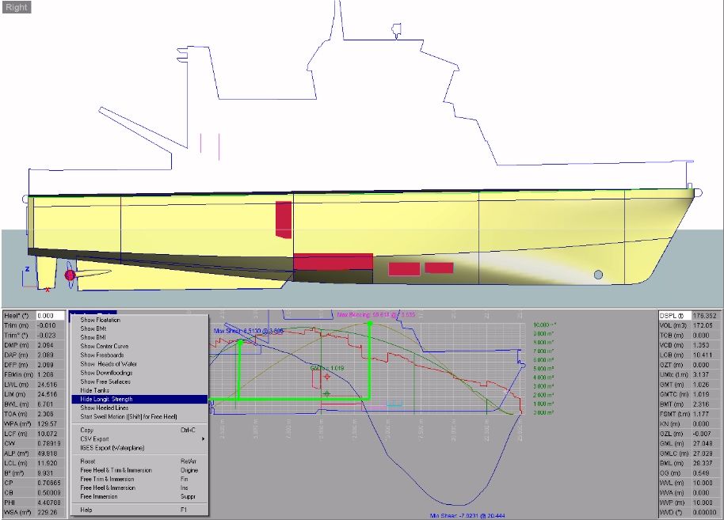Viewport: 724px width, 520px height.
Task: Select the tall vertical red tank amidships
Action: click(283, 219)
